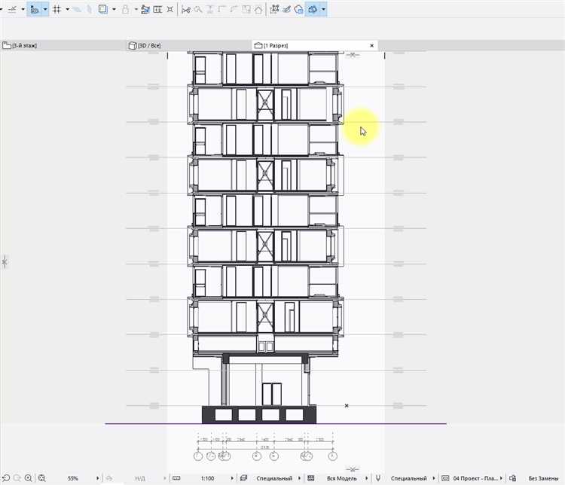Open the 04 Проект - Пла... option
565x485 pixels.
pos(475,478)
